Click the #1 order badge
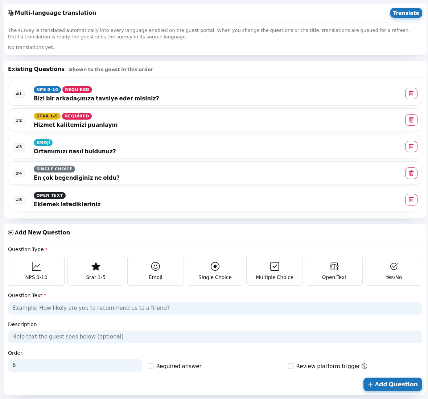 click(x=19, y=94)
